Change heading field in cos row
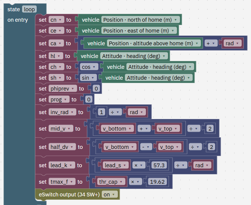The width and height of the screenshot is (251, 205). (160, 67)
